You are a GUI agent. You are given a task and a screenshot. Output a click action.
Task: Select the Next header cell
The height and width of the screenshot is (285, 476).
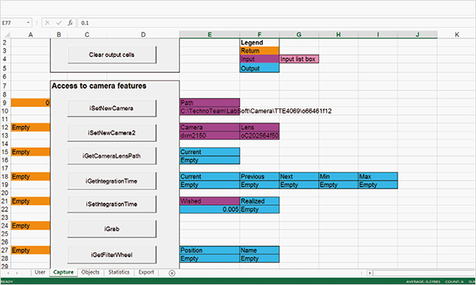(x=299, y=177)
